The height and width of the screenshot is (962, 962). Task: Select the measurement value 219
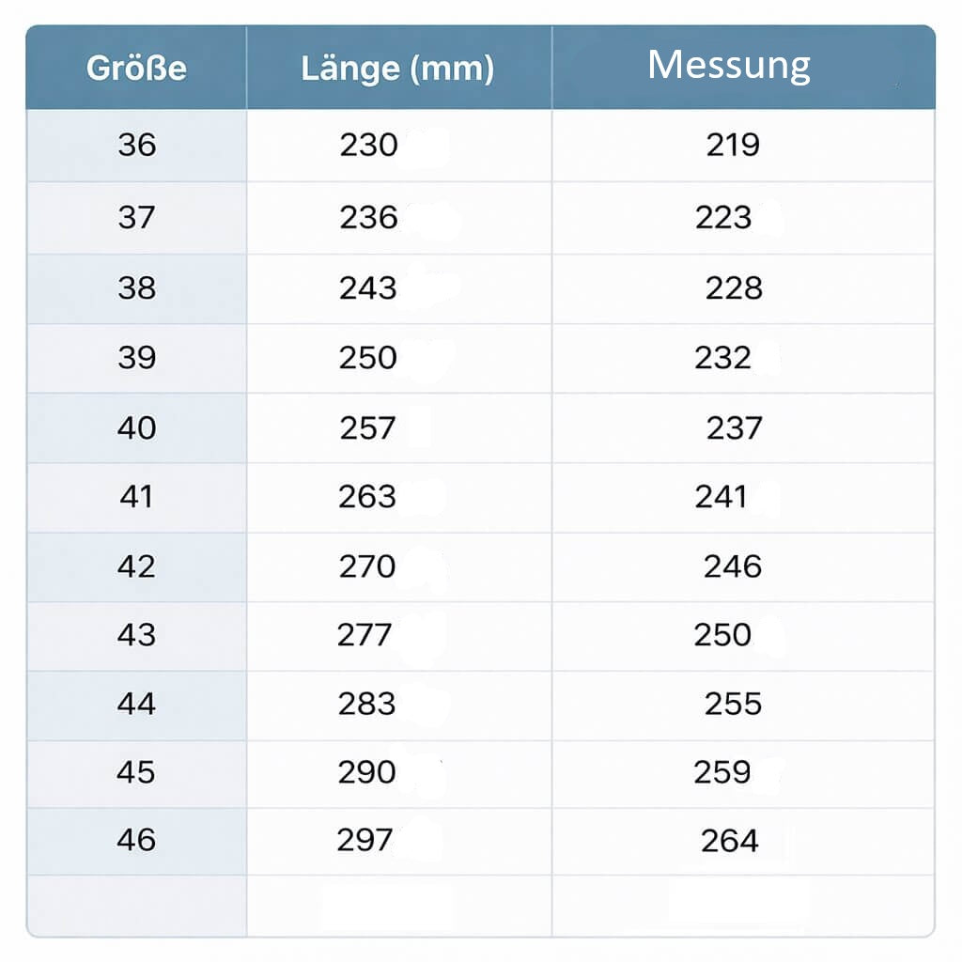pos(733,146)
